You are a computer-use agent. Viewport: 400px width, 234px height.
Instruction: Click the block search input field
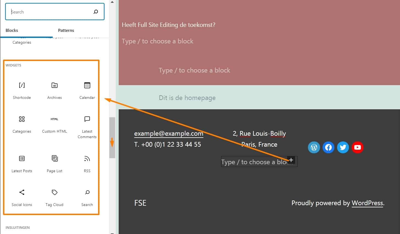[55, 12]
